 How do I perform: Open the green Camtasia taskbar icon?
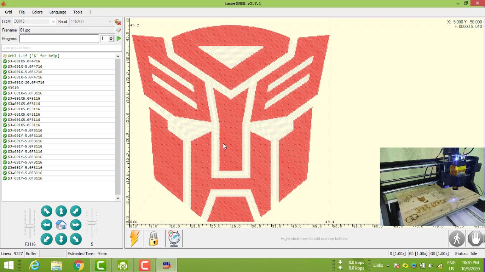point(100,266)
